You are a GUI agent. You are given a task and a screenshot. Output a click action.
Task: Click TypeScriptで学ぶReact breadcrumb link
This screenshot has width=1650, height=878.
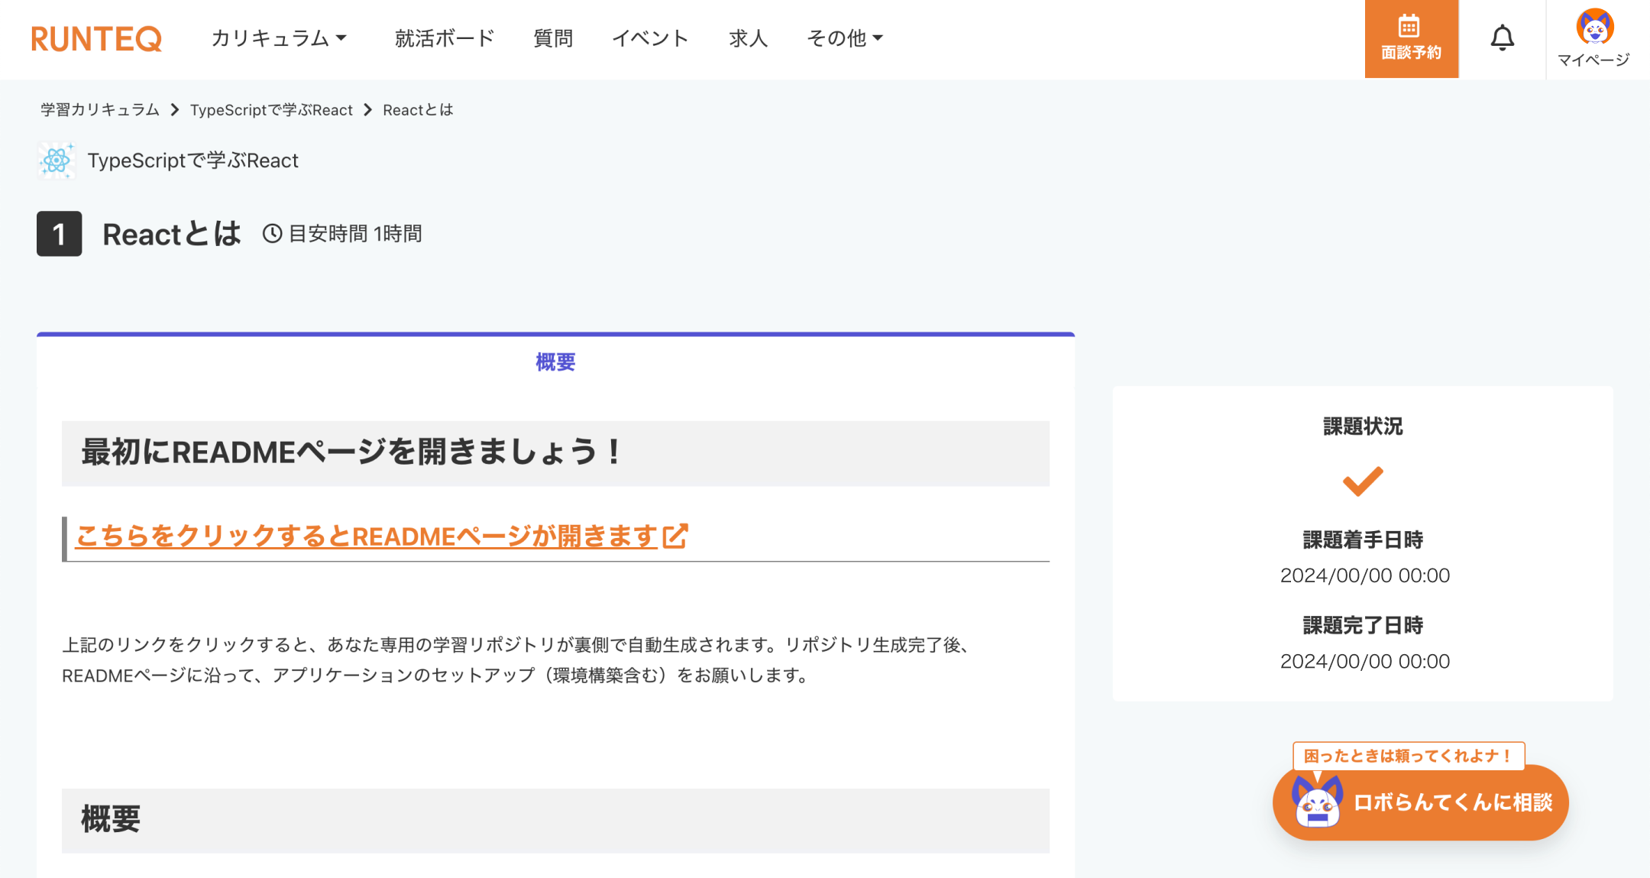pos(271,110)
